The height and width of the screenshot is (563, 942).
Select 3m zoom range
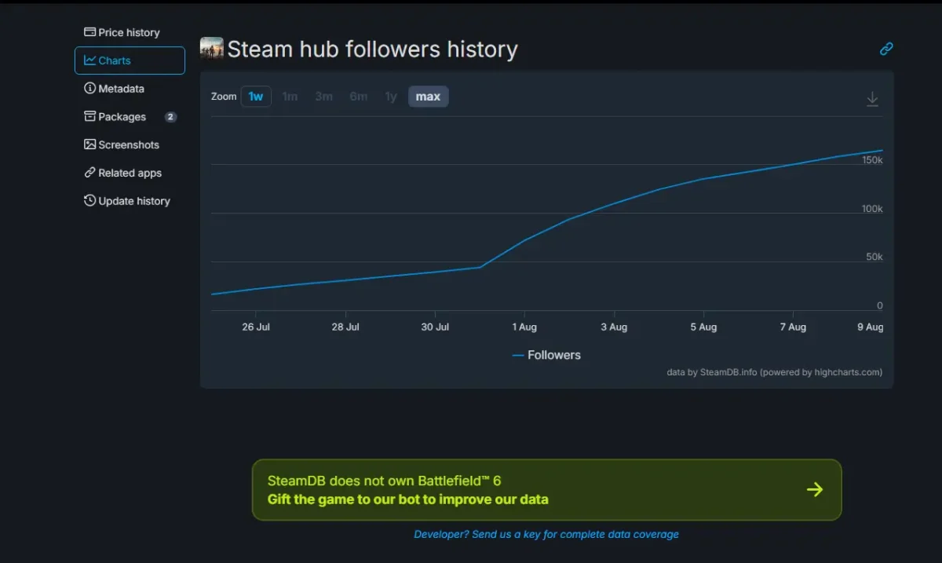tap(323, 97)
